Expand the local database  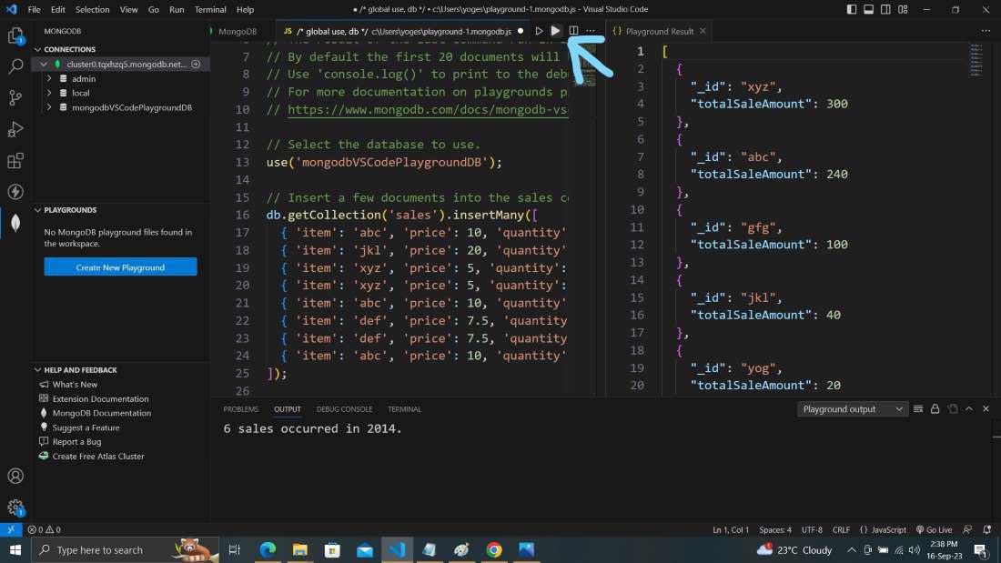click(49, 93)
